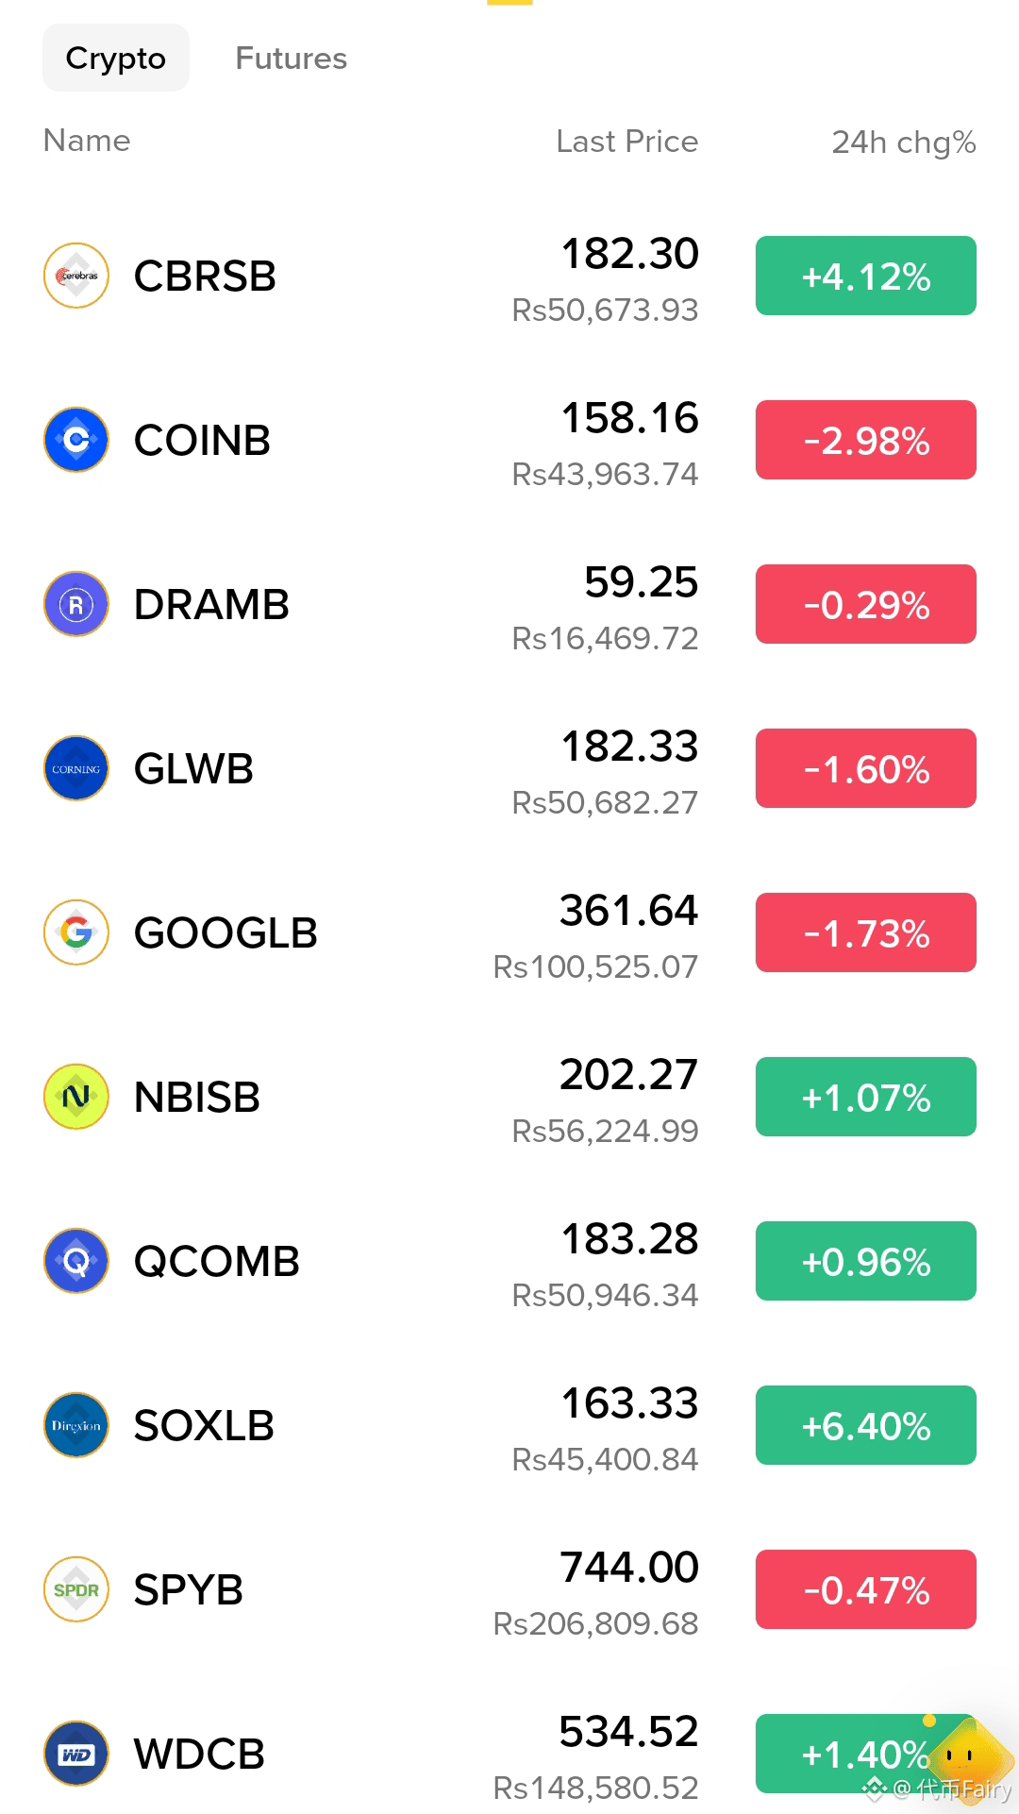Tap the Direxion SOXLB icon
This screenshot has width=1019, height=1814.
[76, 1425]
